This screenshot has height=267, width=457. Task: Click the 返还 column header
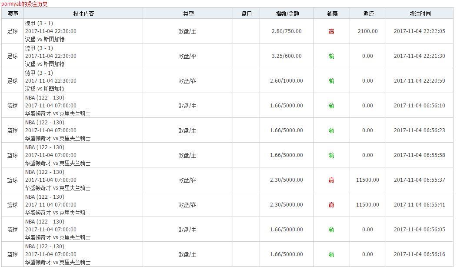tap(368, 13)
